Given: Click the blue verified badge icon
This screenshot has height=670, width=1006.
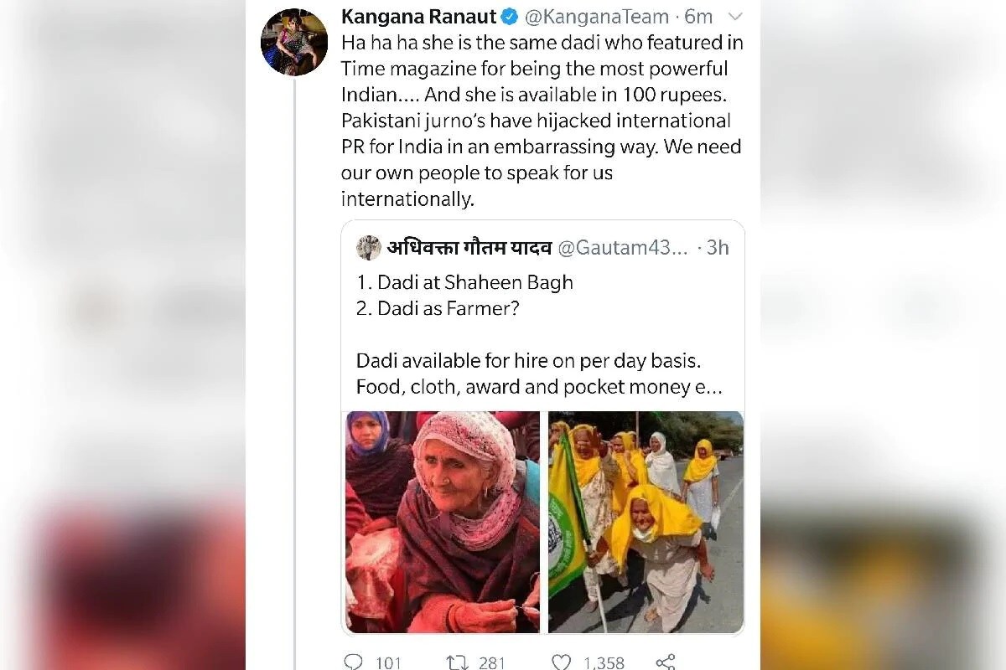Looking at the screenshot, I should coord(509,16).
